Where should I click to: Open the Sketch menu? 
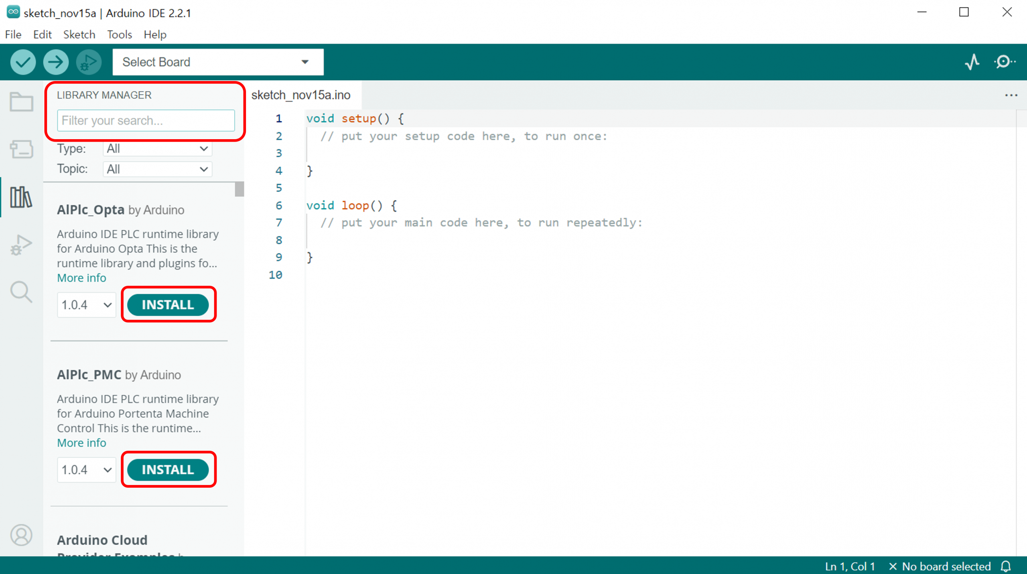coord(79,34)
